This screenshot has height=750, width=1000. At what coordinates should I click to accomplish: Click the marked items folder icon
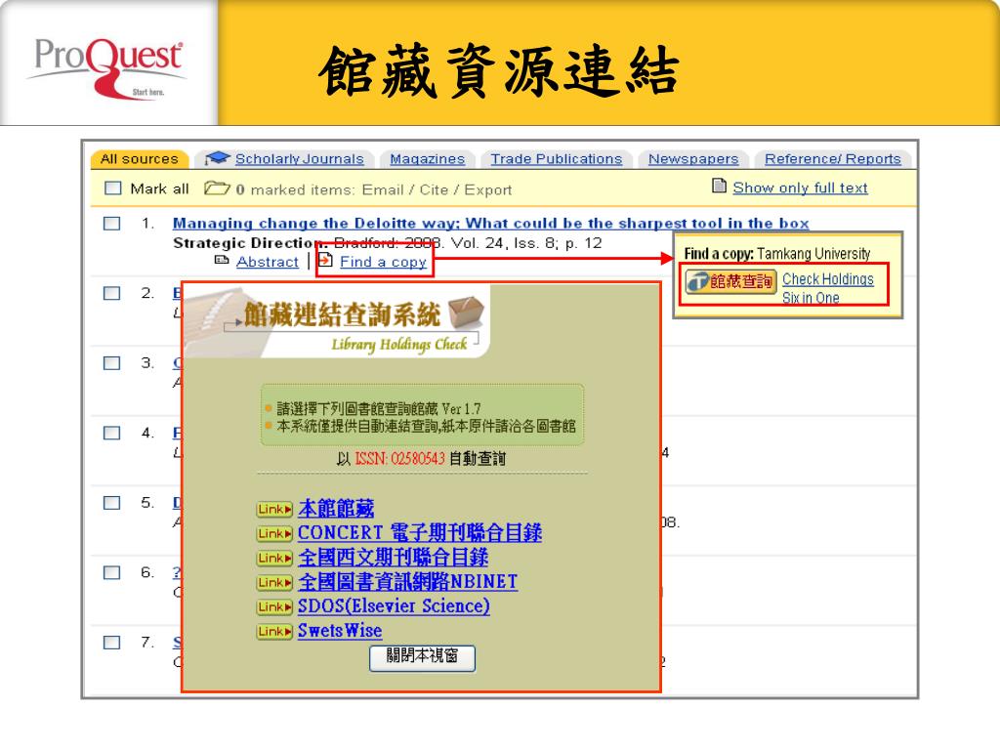(217, 188)
